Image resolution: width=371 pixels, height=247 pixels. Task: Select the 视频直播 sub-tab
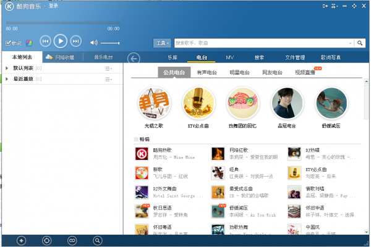(x=305, y=73)
